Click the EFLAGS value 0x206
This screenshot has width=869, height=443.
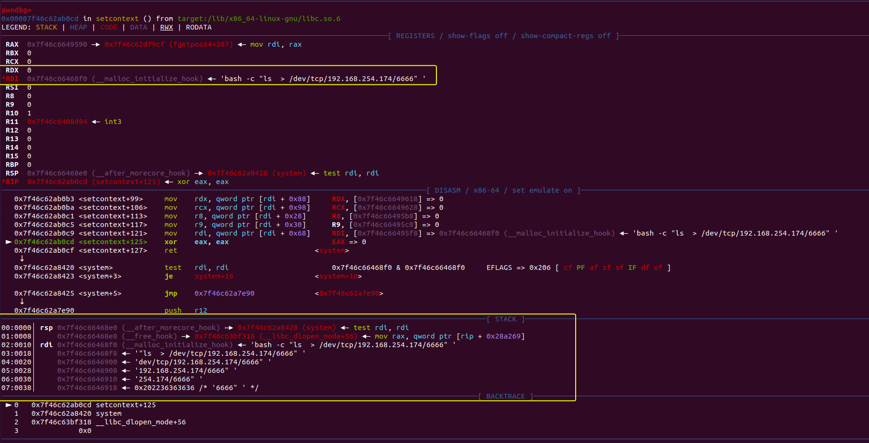click(540, 268)
